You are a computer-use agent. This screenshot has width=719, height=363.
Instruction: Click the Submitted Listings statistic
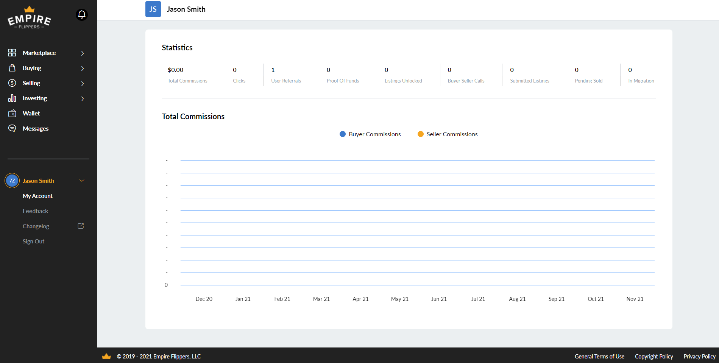pos(529,75)
